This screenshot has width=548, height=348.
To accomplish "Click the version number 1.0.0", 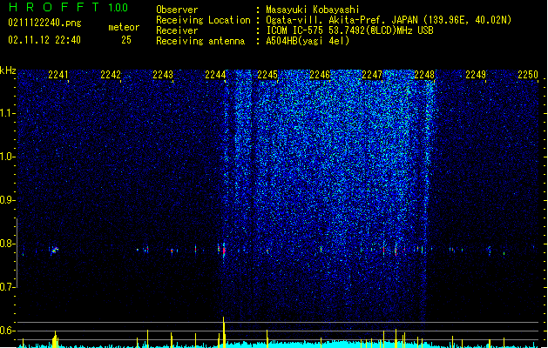I will tap(118, 8).
